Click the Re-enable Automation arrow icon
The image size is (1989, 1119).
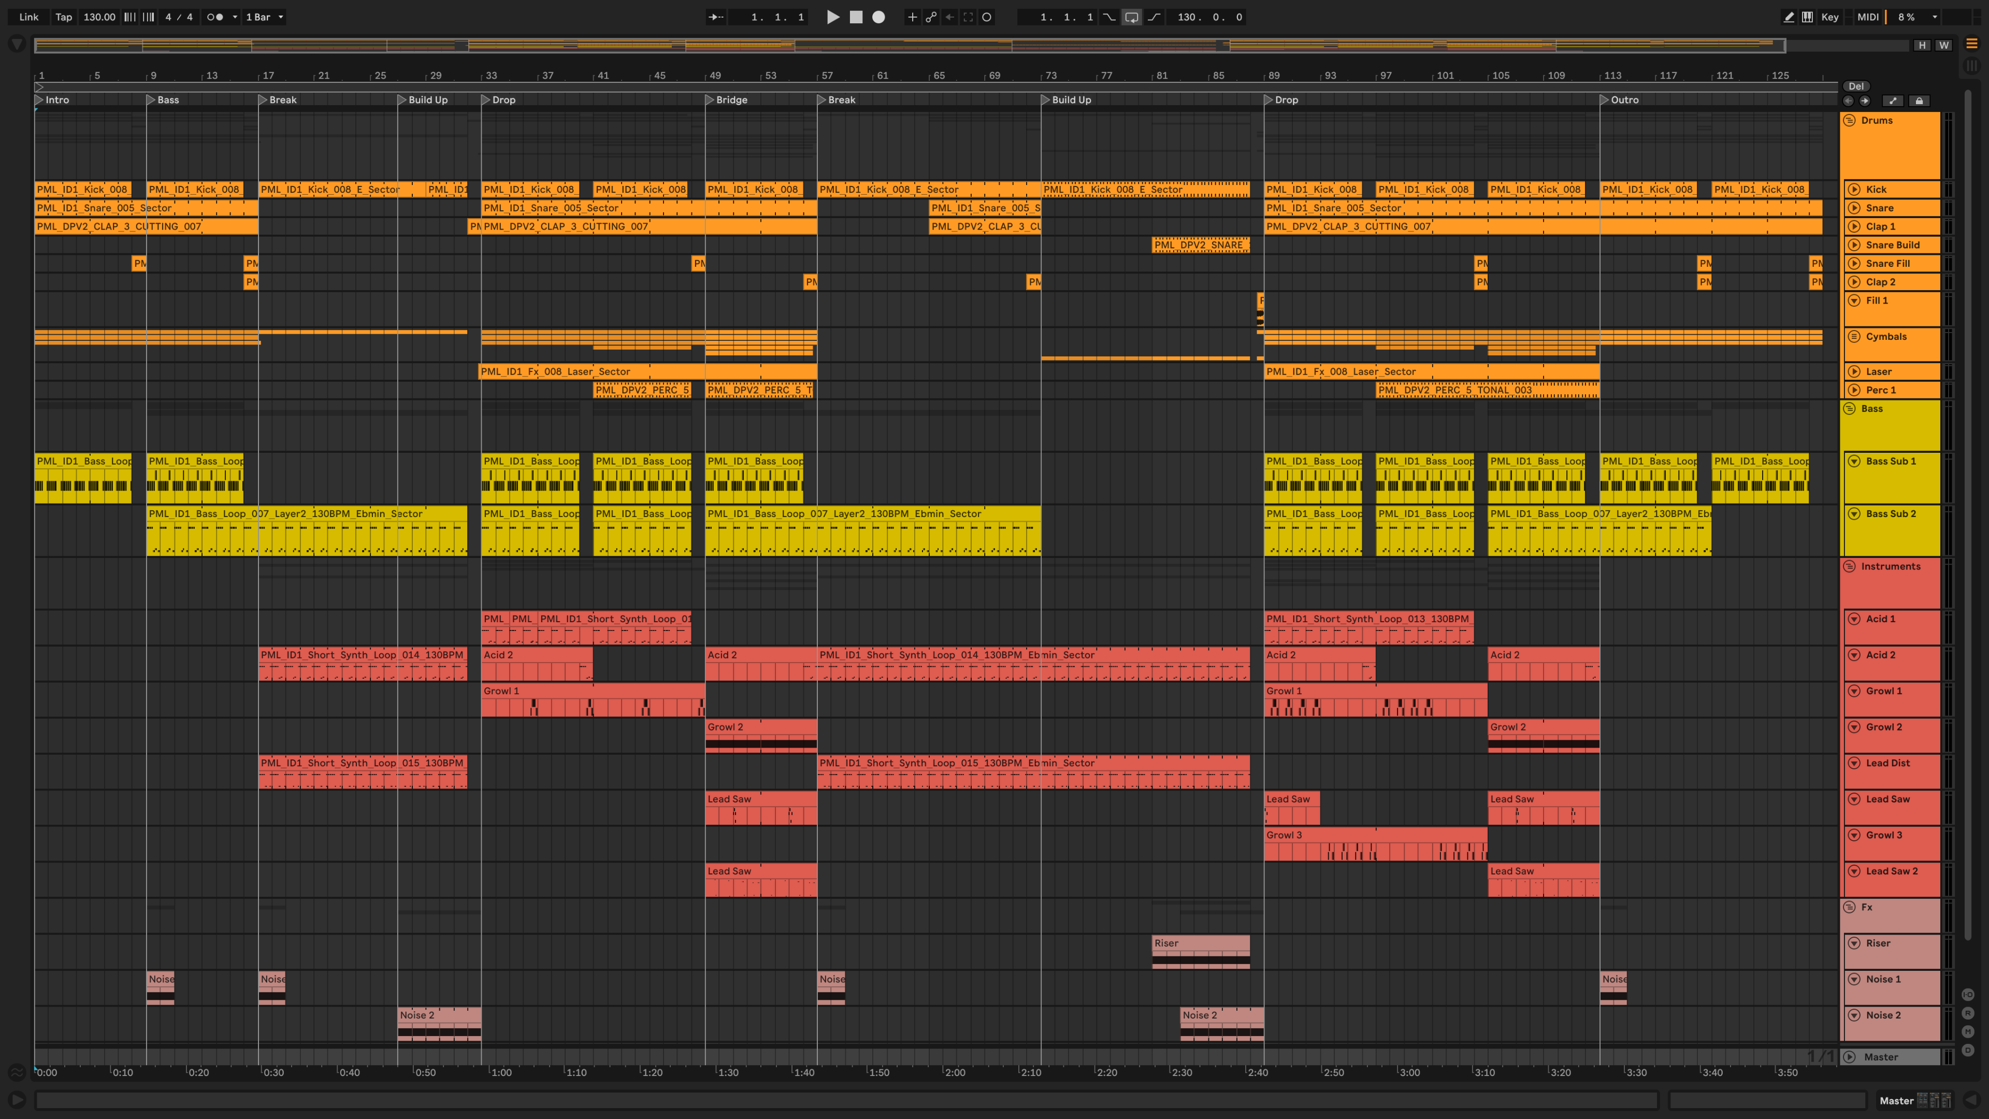(x=950, y=17)
